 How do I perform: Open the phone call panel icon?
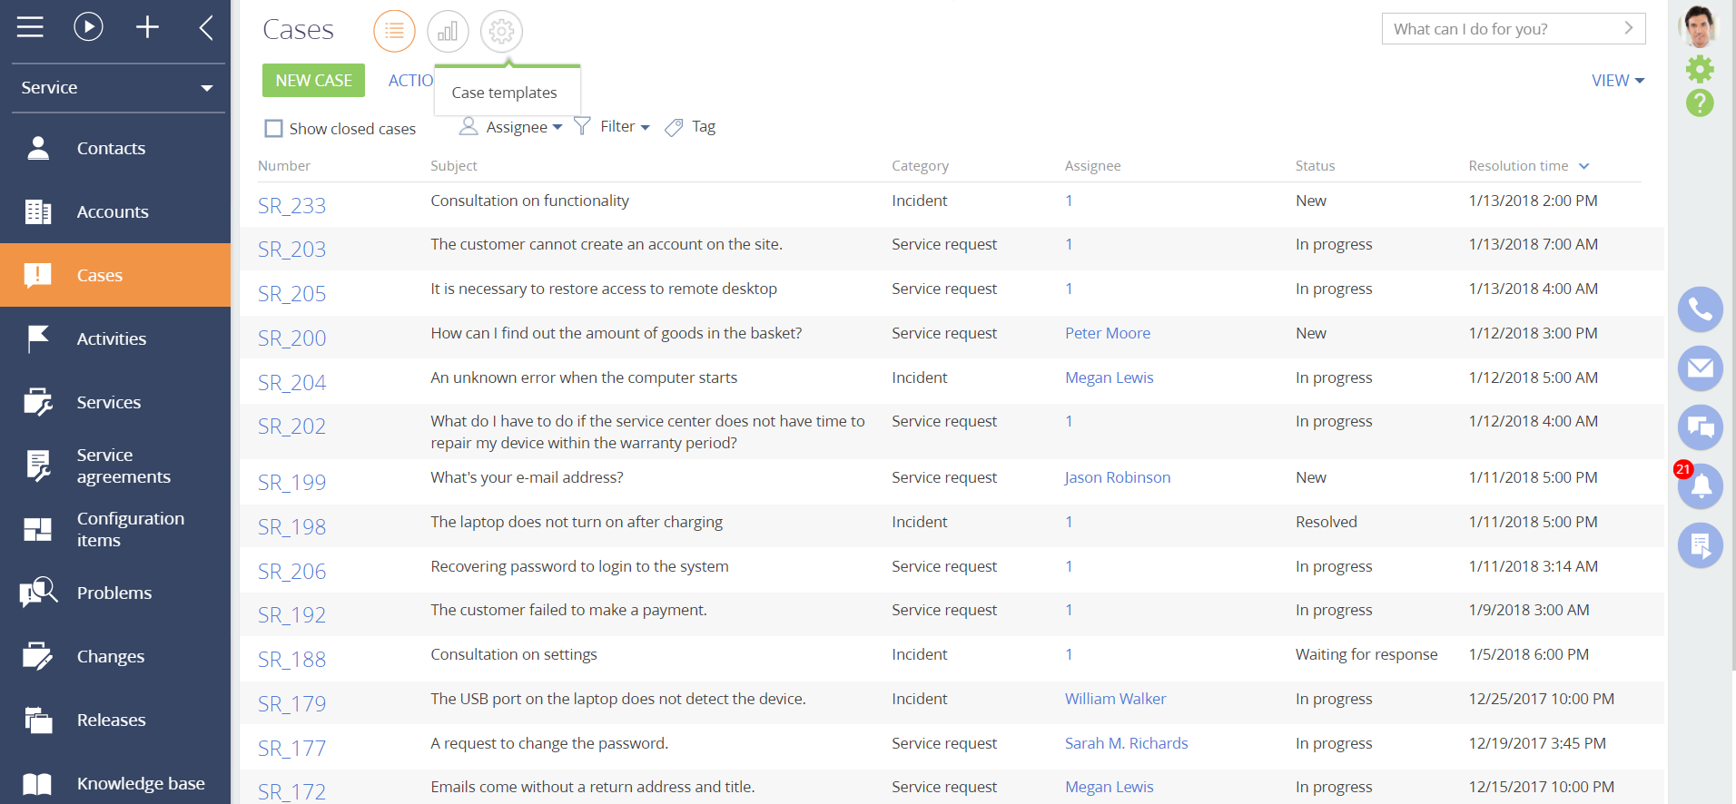click(1700, 309)
